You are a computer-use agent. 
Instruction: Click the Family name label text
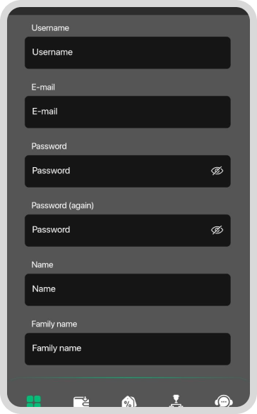coord(54,324)
